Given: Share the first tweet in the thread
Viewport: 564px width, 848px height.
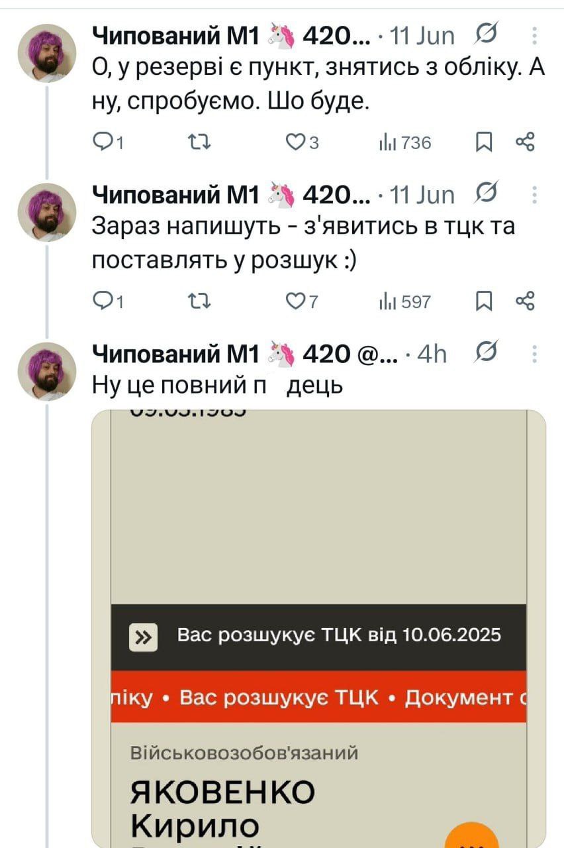Looking at the screenshot, I should click(x=524, y=142).
